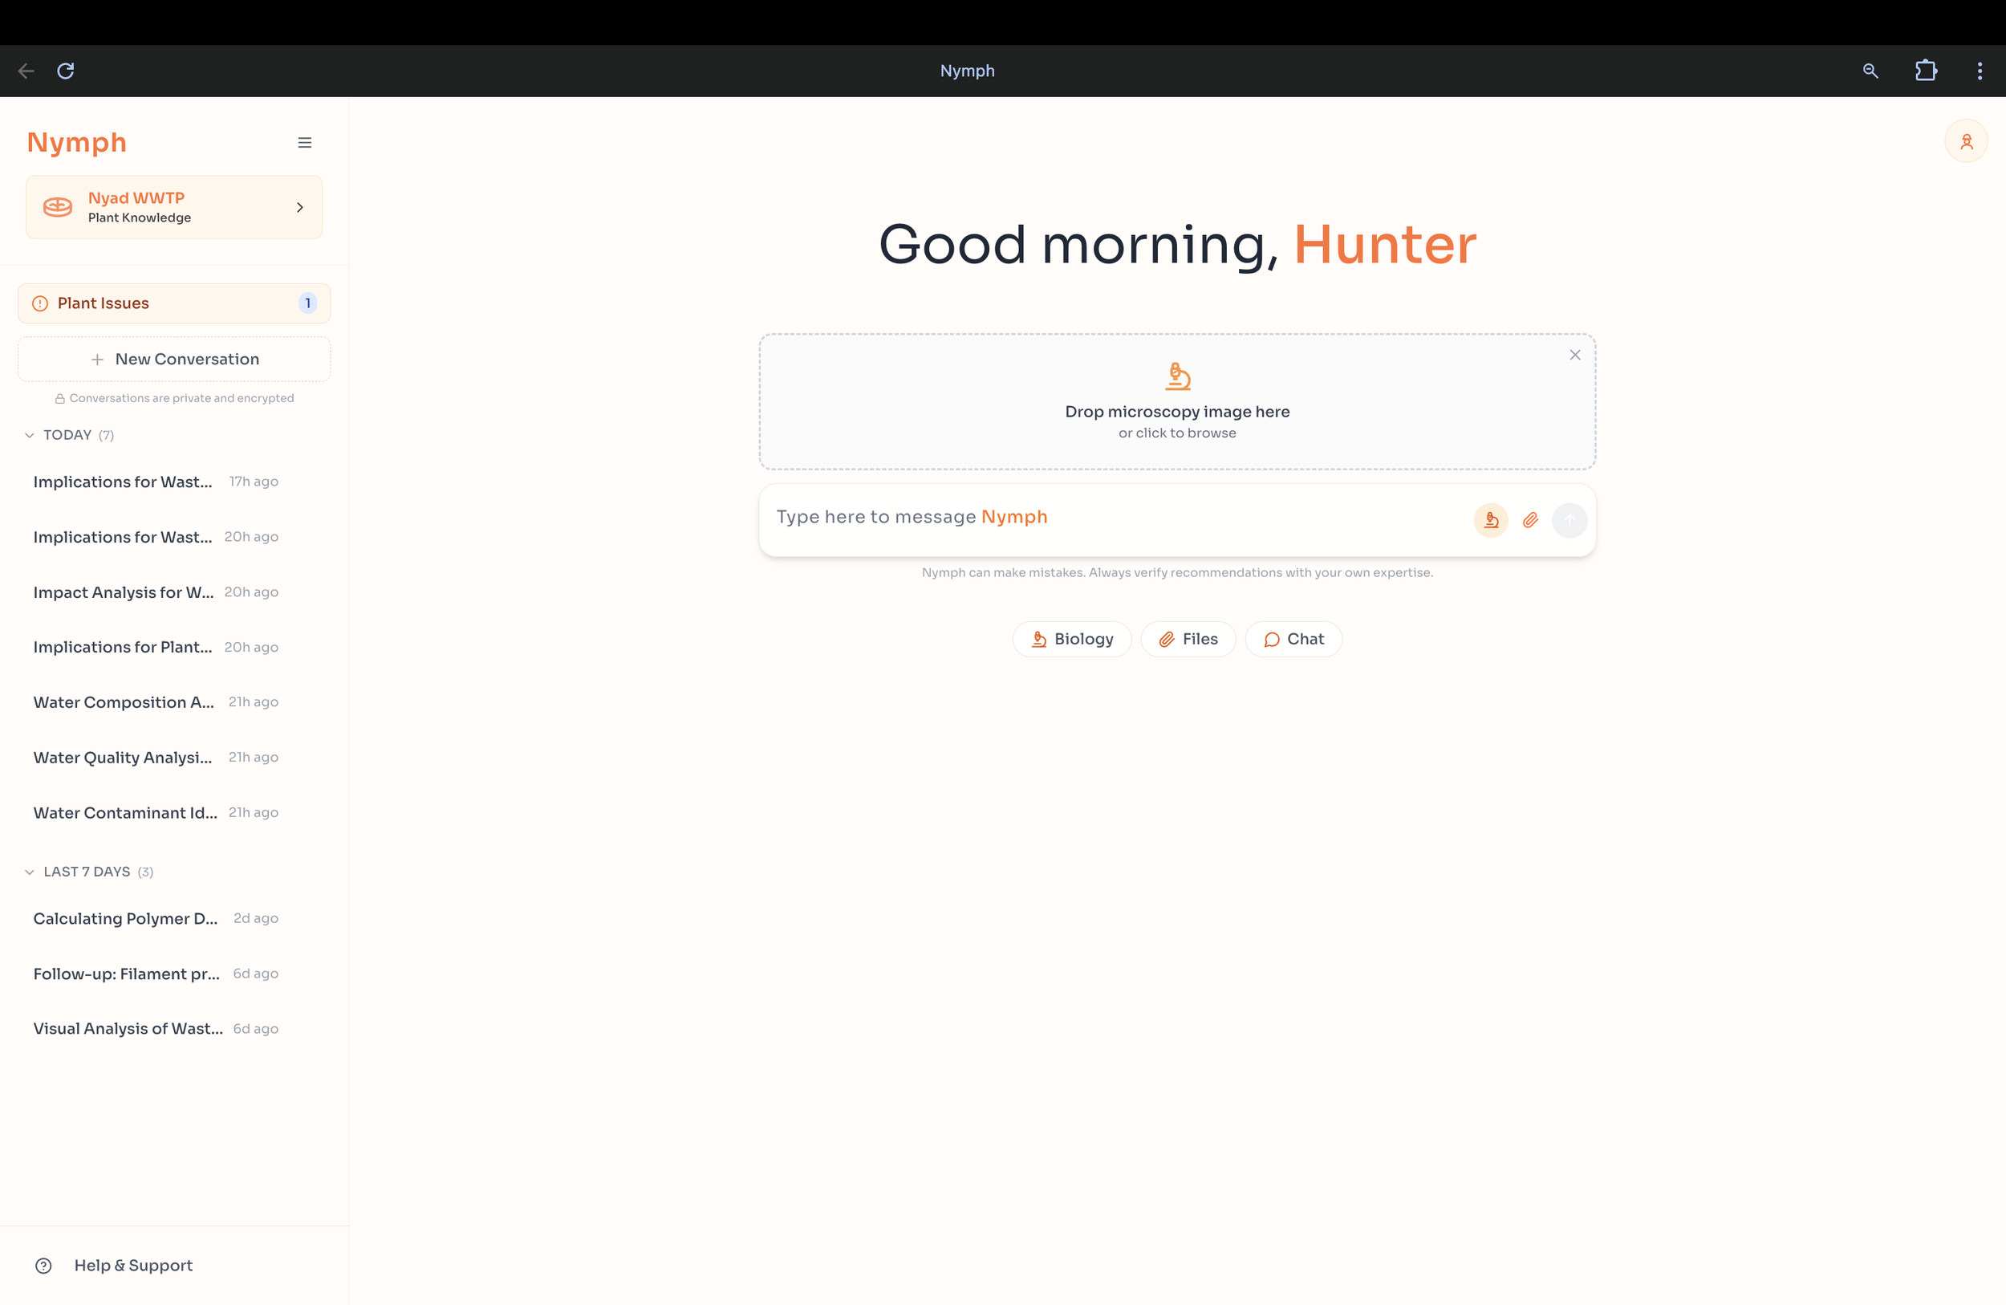The height and width of the screenshot is (1305, 2006).
Task: Click the paperclip attach icon
Action: pyautogui.click(x=1530, y=520)
